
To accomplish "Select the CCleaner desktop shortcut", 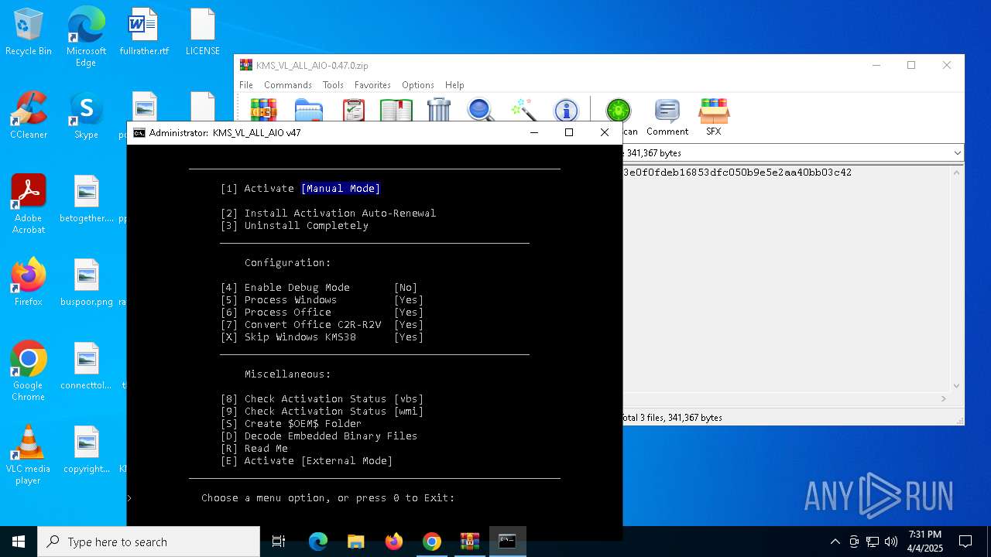I will pyautogui.click(x=29, y=116).
